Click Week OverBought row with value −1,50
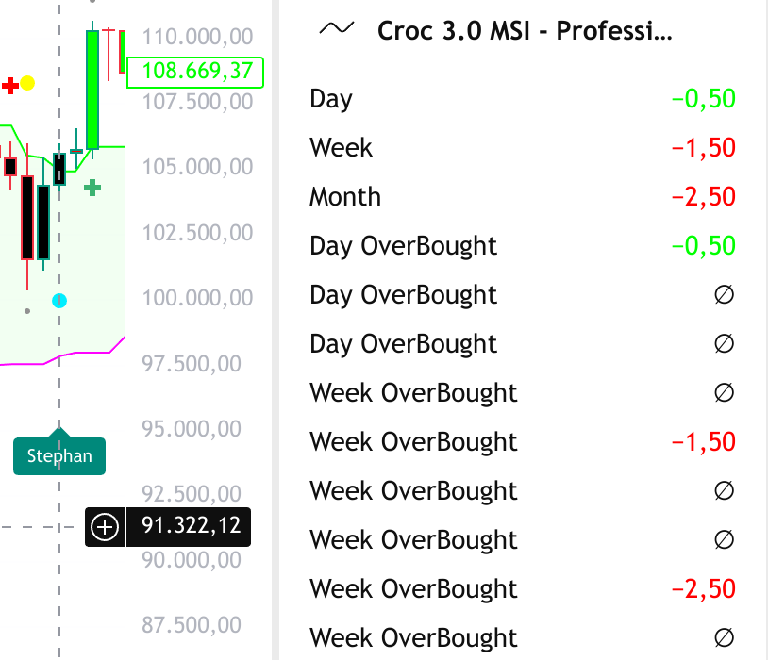768x660 pixels. 522,442
